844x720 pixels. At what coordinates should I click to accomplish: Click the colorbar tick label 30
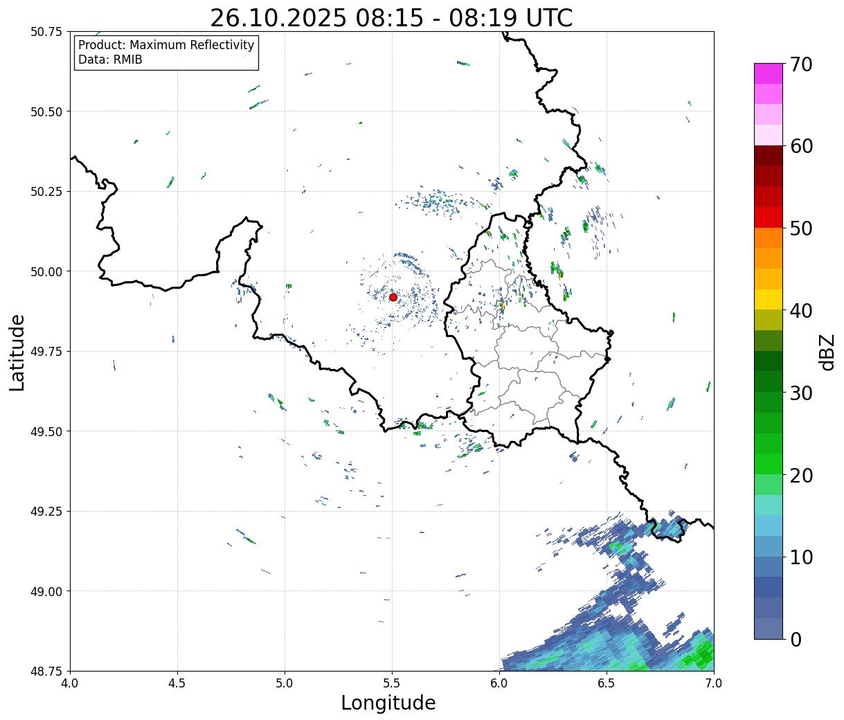801,393
